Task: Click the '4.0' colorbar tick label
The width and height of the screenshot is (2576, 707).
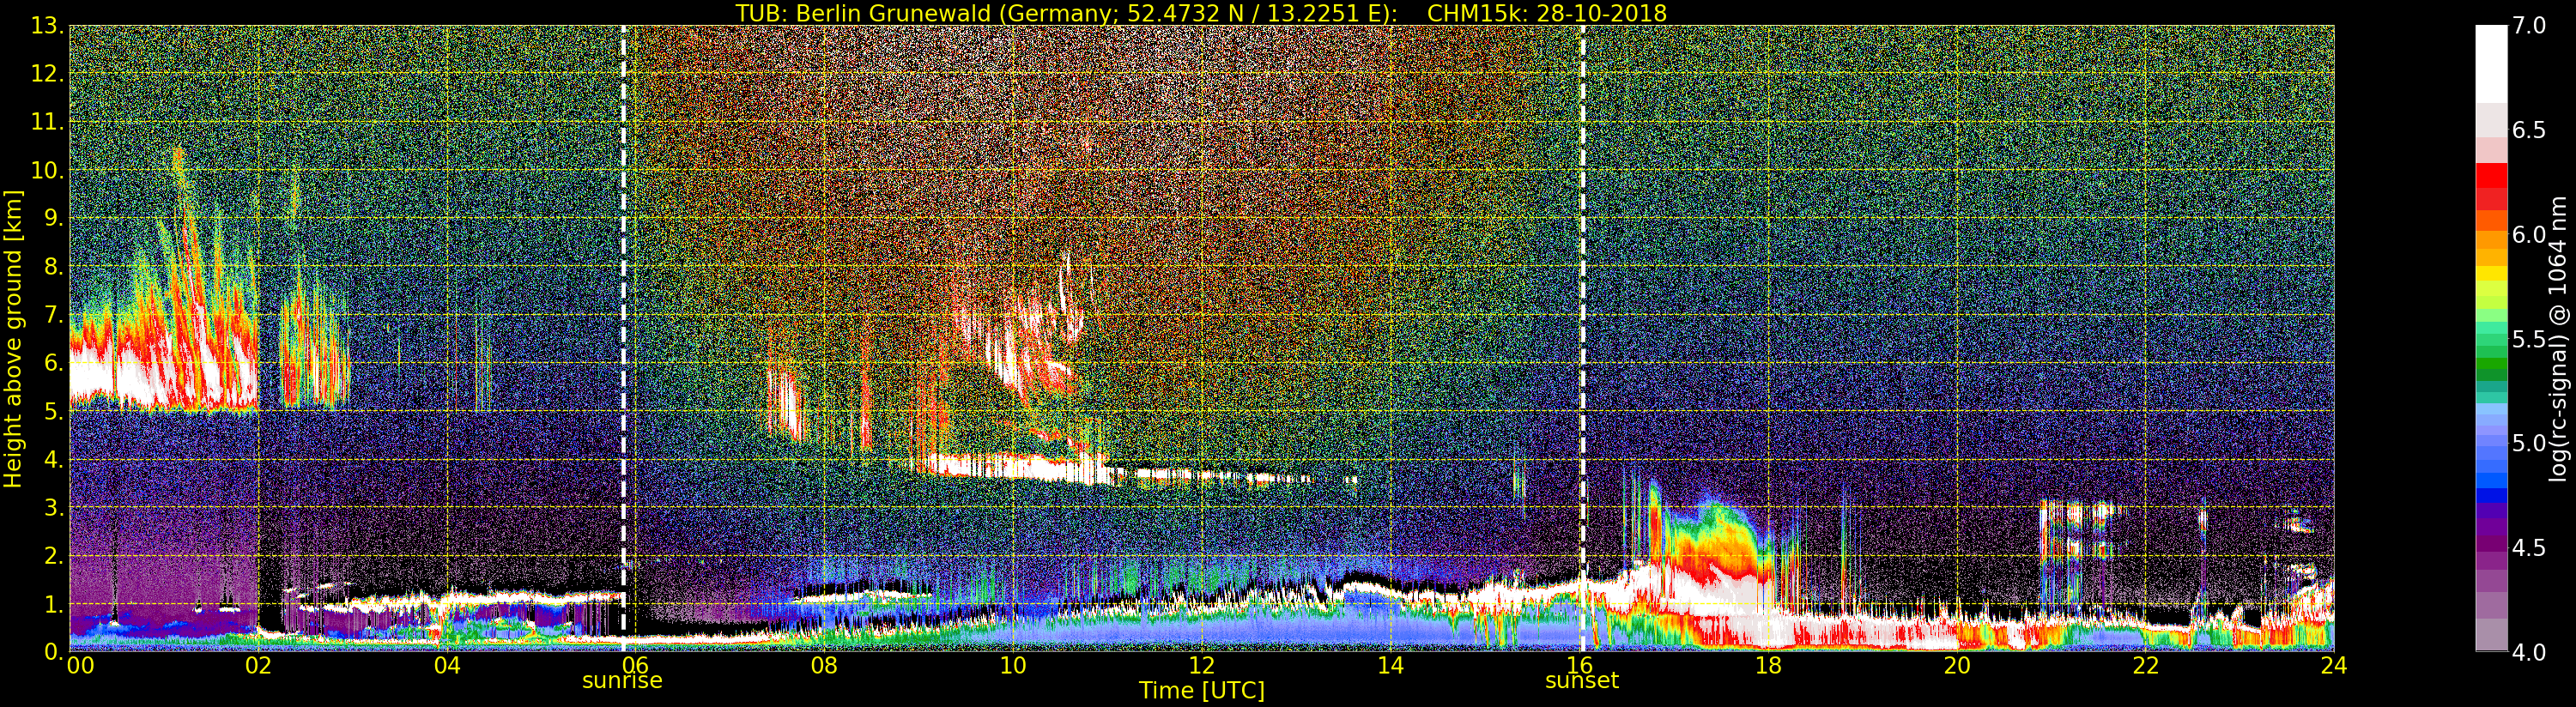Action: click(x=2530, y=652)
